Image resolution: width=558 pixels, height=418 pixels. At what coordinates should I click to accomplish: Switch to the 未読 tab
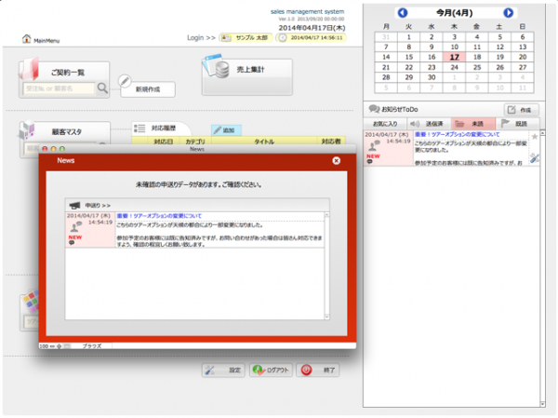(473, 124)
